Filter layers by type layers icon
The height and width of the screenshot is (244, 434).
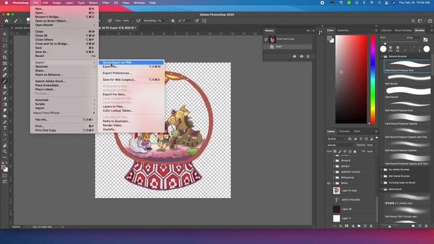coord(361,139)
